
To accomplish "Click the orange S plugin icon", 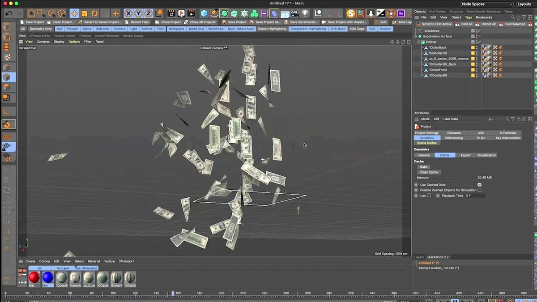I will pos(350,13).
